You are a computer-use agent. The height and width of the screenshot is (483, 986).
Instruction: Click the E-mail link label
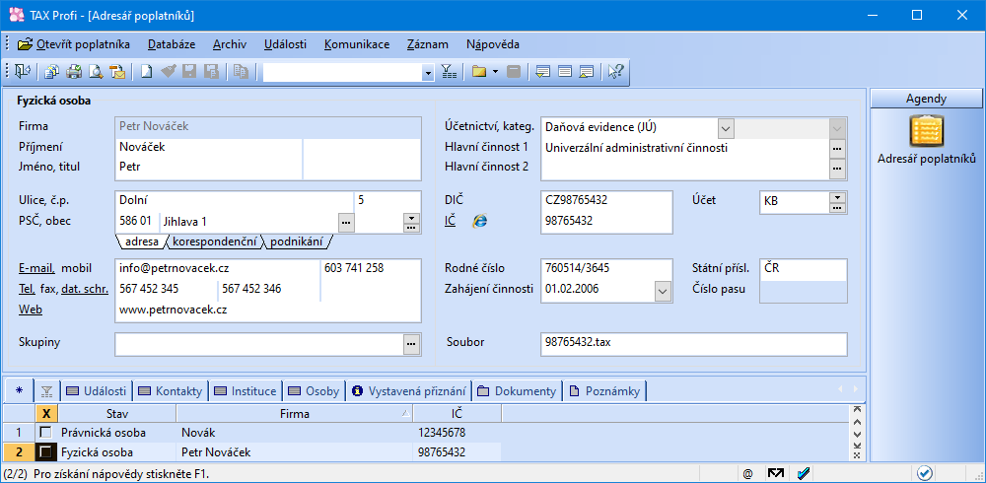[x=37, y=268]
